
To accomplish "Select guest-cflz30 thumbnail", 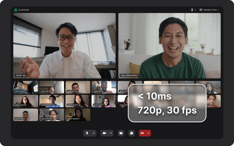I will point(52,101).
